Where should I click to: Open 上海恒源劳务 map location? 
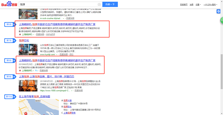[x=69, y=113]
